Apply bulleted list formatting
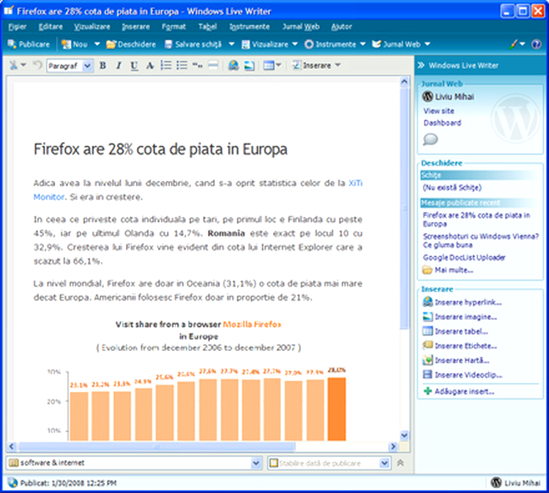This screenshot has height=493, width=549. [x=182, y=65]
